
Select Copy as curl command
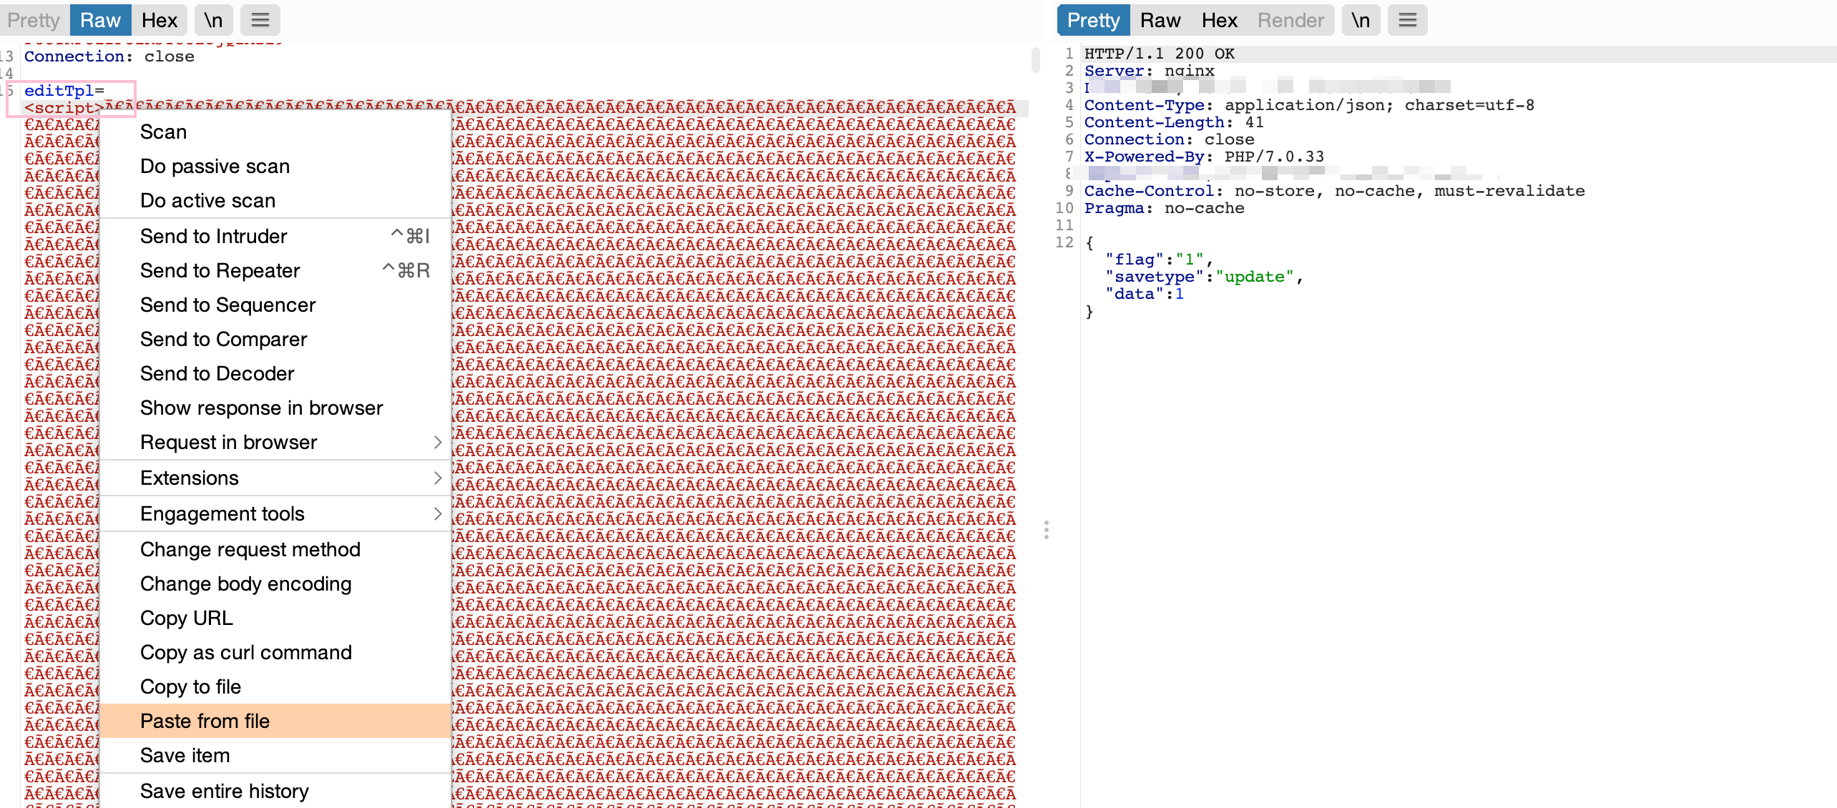(x=275, y=652)
